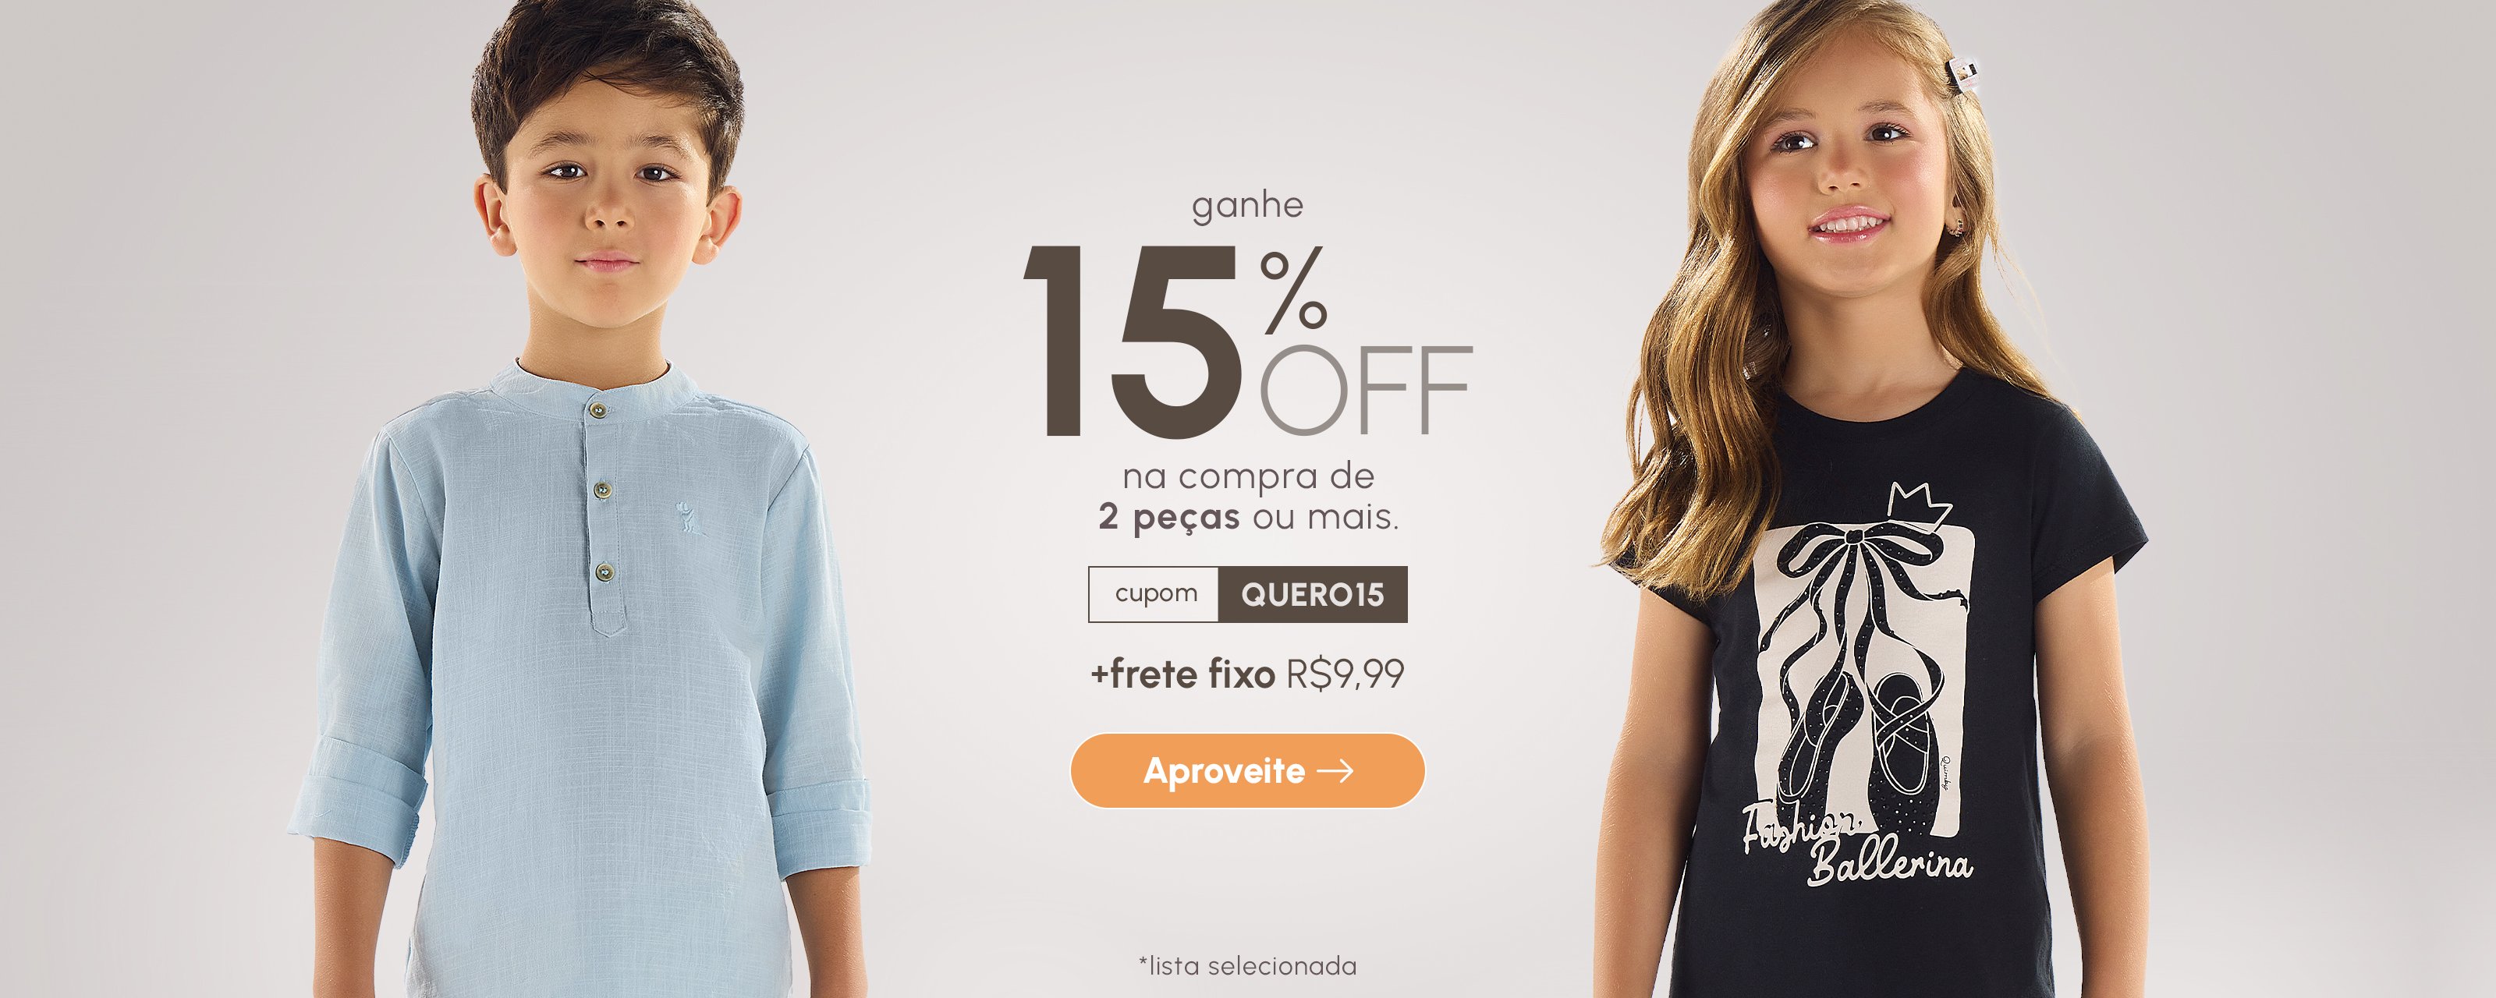Click the white cupom label box
Viewport: 2496px width, 998px height.
[1154, 594]
